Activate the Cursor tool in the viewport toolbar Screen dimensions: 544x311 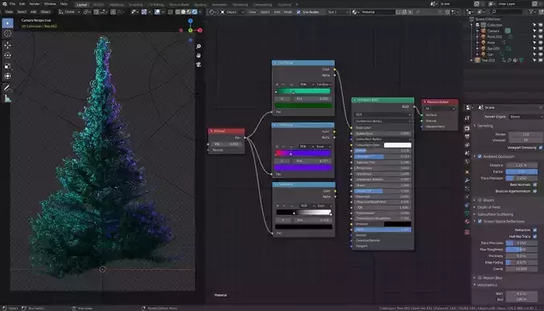pos(7,34)
